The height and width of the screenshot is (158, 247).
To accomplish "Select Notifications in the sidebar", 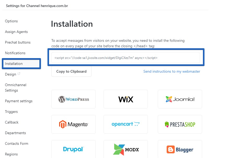I will point(15,53).
